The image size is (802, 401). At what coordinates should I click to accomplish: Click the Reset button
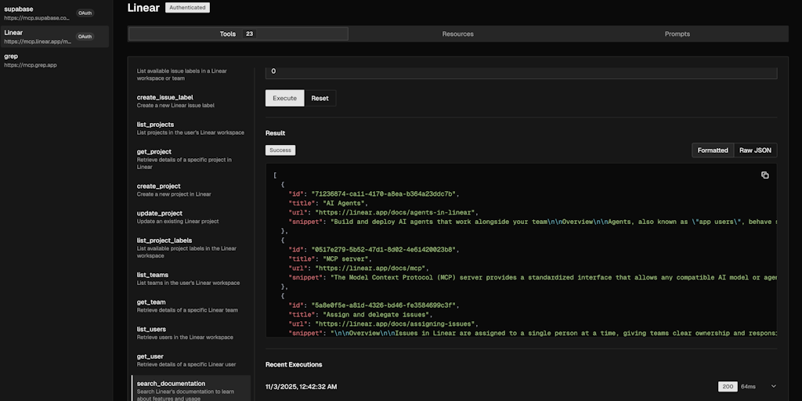pos(320,98)
